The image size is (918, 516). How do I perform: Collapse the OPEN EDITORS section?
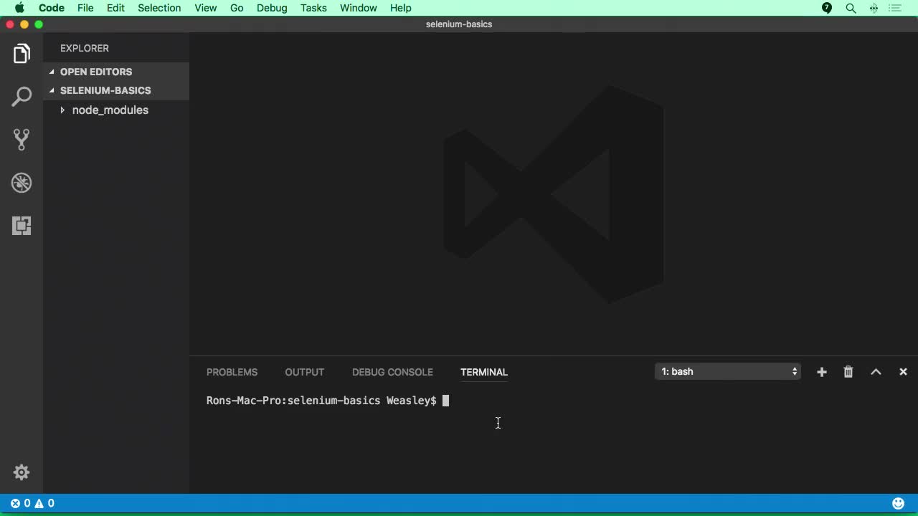[96, 72]
